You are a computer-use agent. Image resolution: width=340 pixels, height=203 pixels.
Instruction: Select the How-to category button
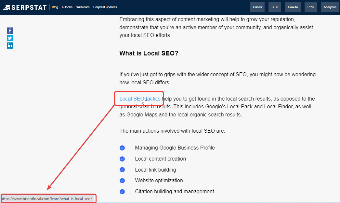[293, 7]
